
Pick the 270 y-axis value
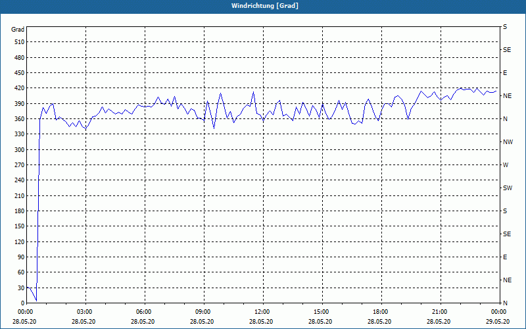20,165
